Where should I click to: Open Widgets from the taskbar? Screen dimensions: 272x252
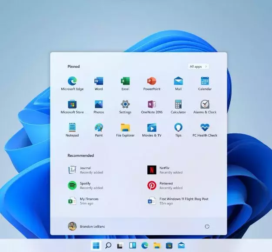(133, 245)
